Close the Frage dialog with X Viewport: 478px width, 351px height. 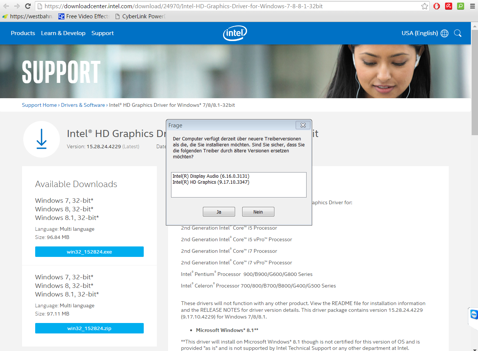coord(303,125)
